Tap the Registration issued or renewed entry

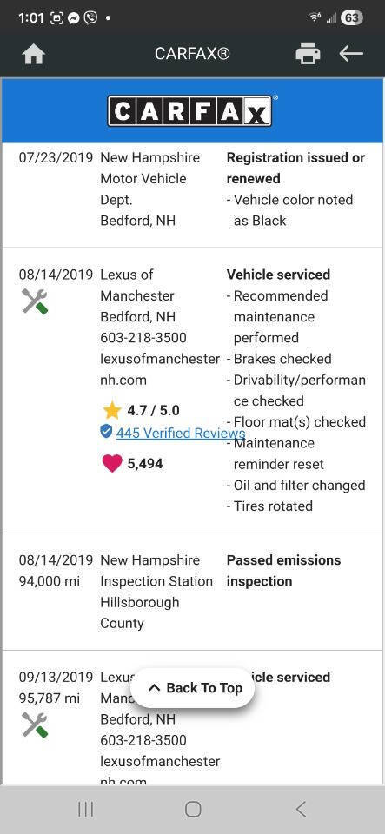[295, 168]
